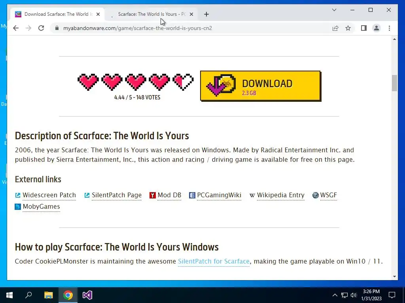Share this page using the share icon

[335, 28]
